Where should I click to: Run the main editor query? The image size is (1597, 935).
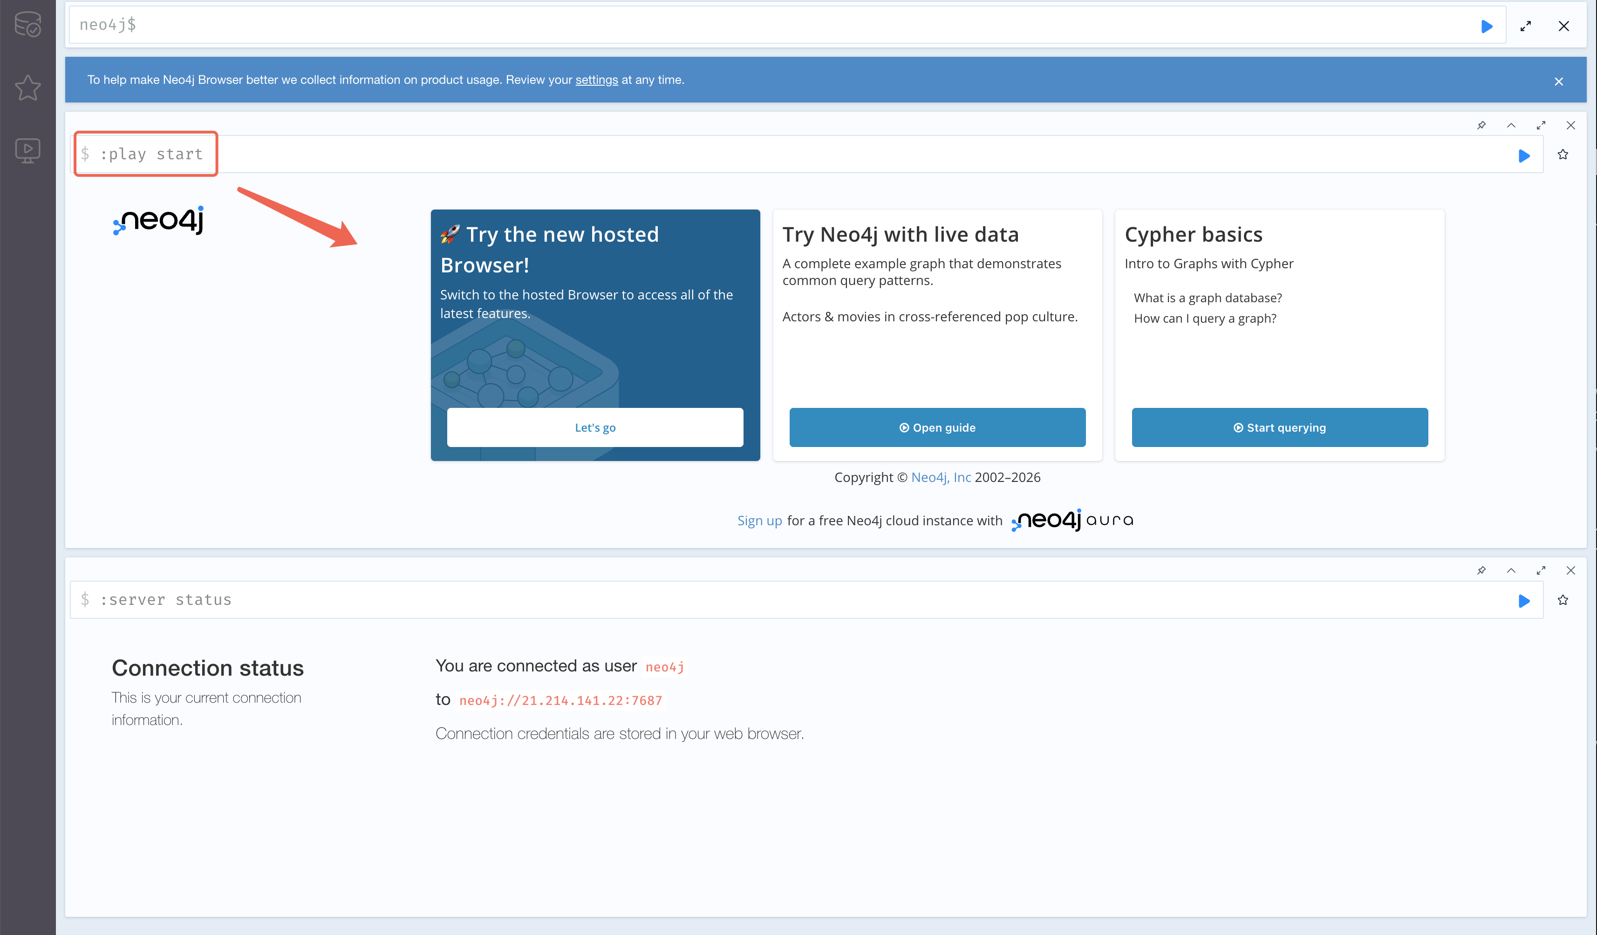tap(1487, 26)
